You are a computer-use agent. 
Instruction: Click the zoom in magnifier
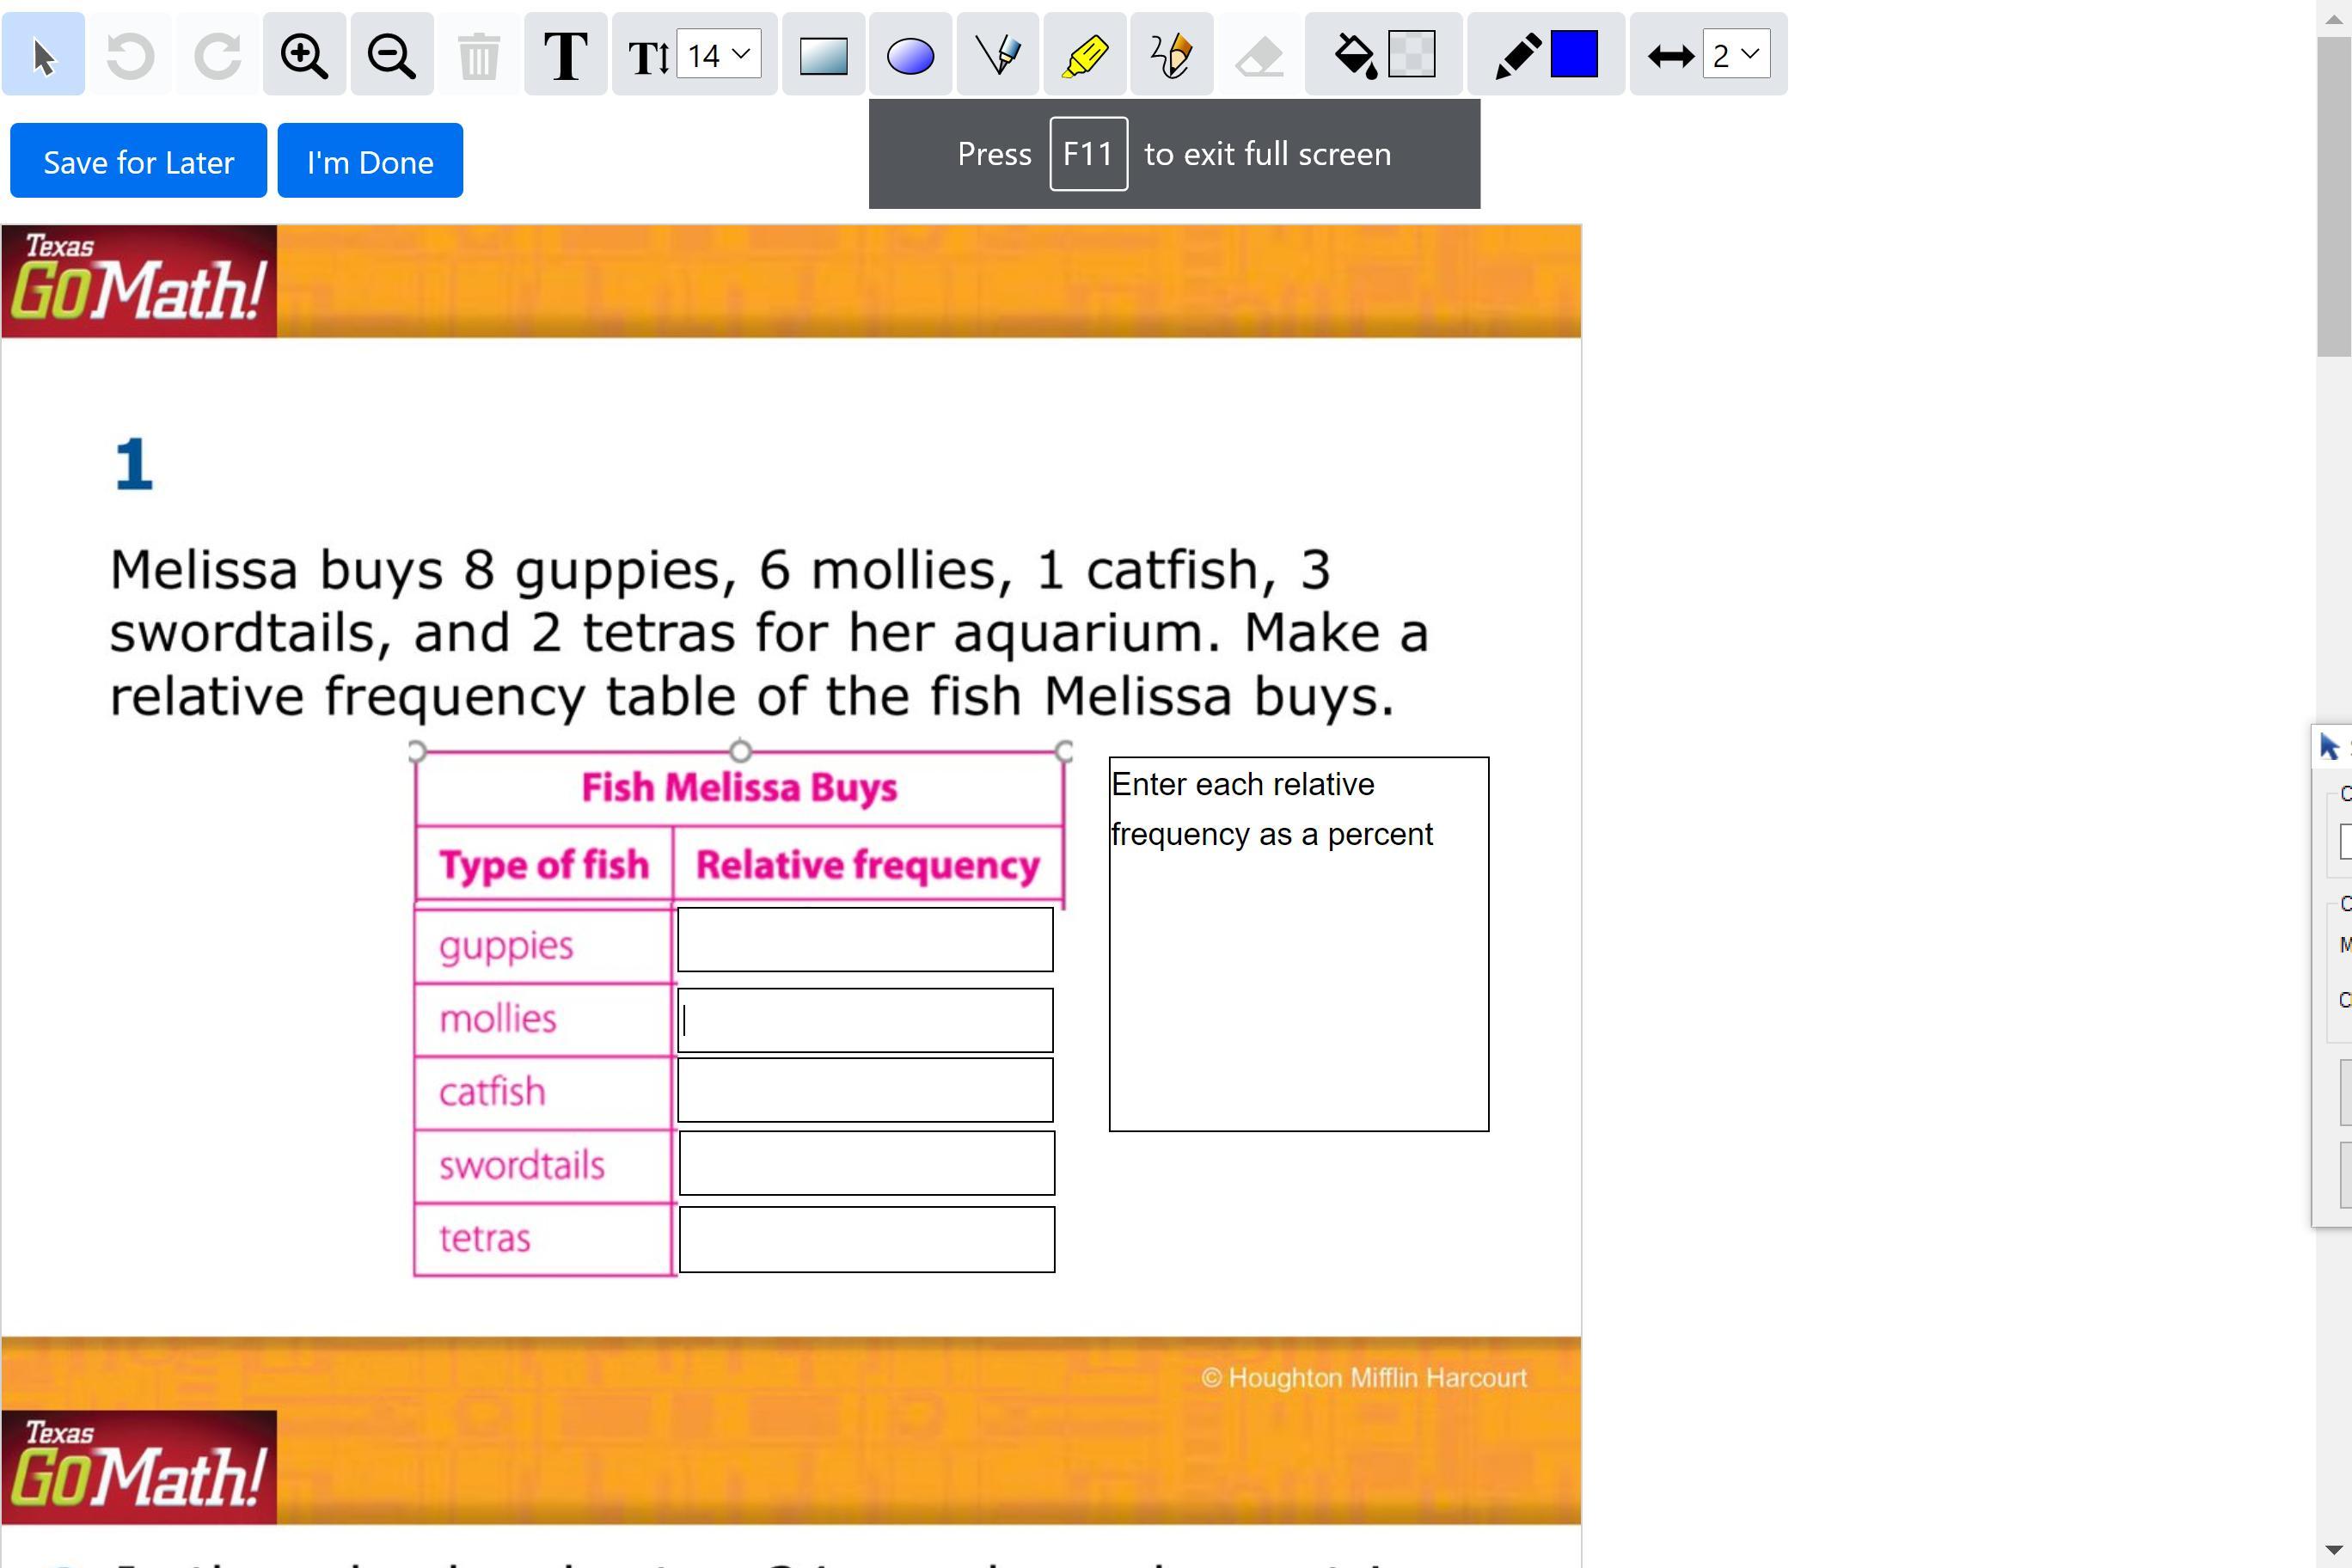(x=304, y=55)
